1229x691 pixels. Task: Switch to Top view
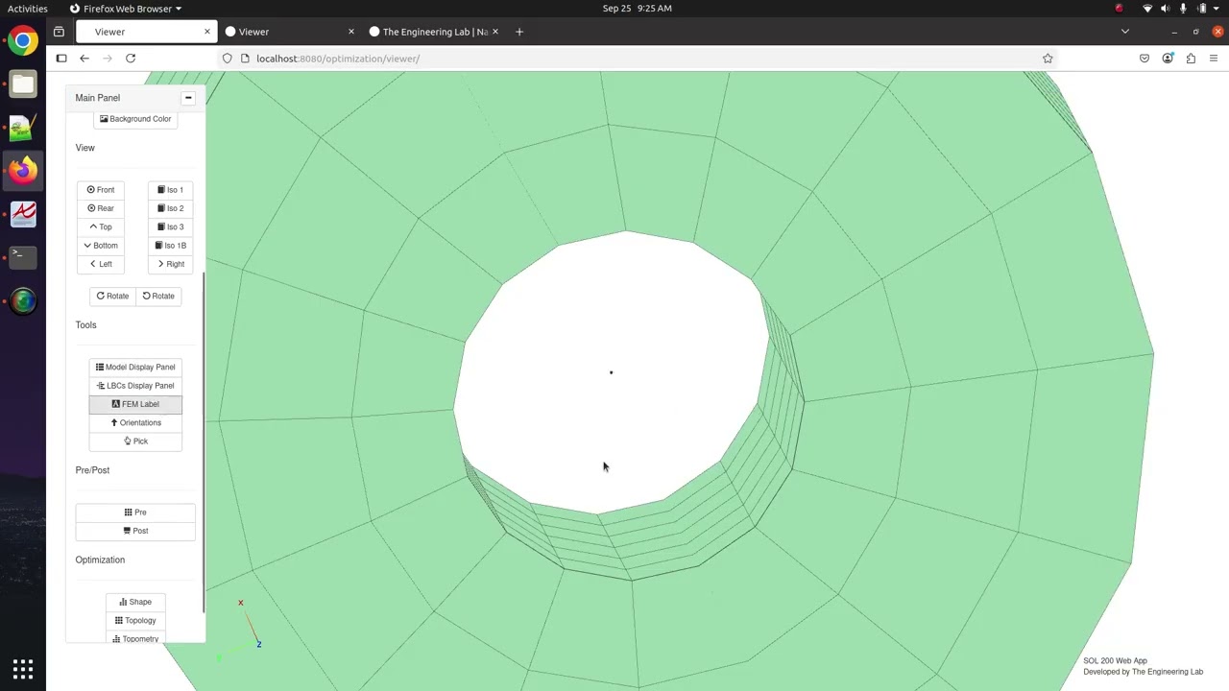click(x=101, y=226)
